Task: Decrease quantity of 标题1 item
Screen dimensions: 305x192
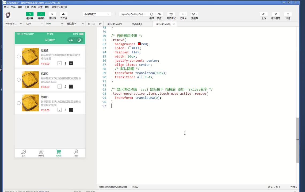Action: coord(59,63)
